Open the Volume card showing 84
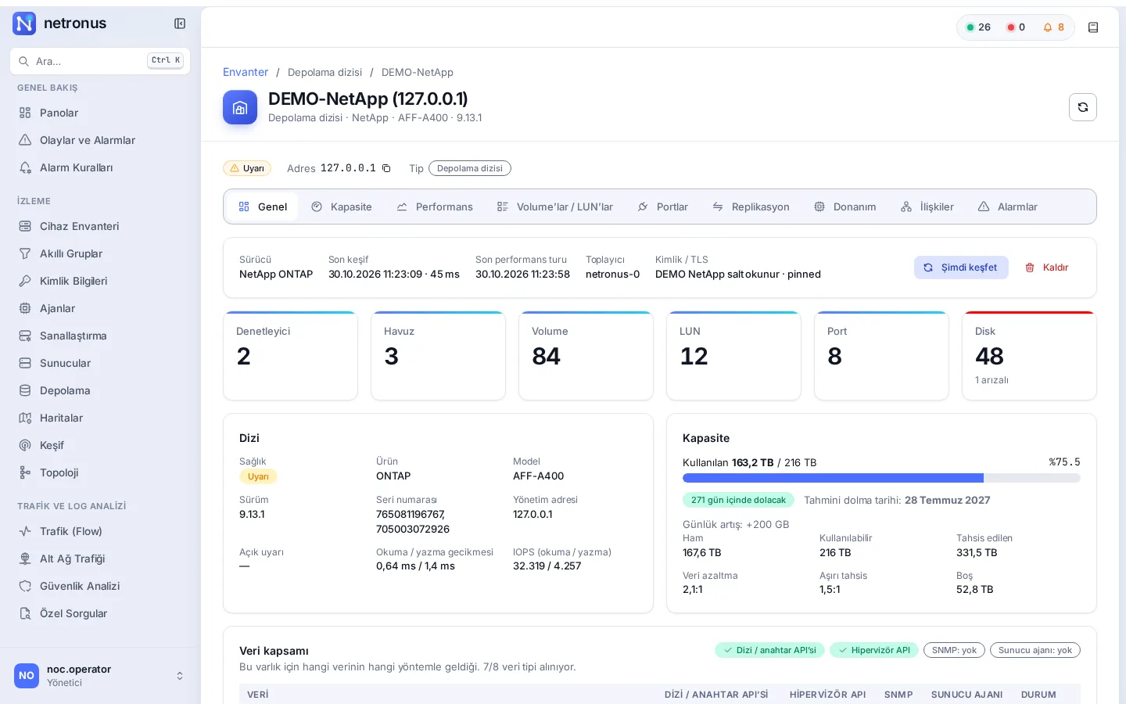The height and width of the screenshot is (704, 1126). click(586, 356)
